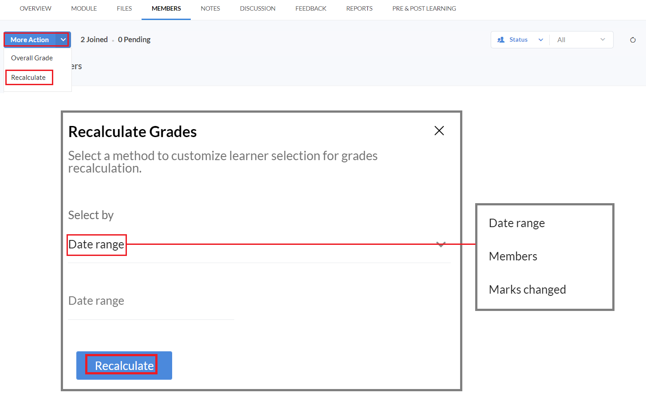The height and width of the screenshot is (401, 646).
Task: Select Overall Grade from the menu
Action: pyautogui.click(x=32, y=58)
